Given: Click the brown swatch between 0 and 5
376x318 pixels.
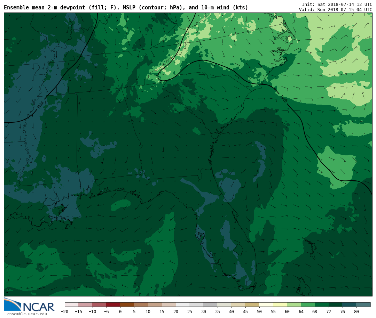Looking at the screenshot, I should pyautogui.click(x=127, y=304).
